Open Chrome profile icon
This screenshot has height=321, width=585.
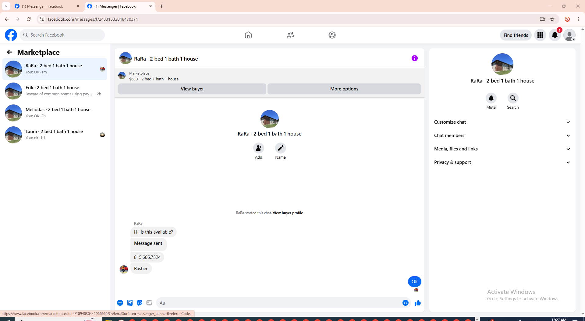(567, 19)
